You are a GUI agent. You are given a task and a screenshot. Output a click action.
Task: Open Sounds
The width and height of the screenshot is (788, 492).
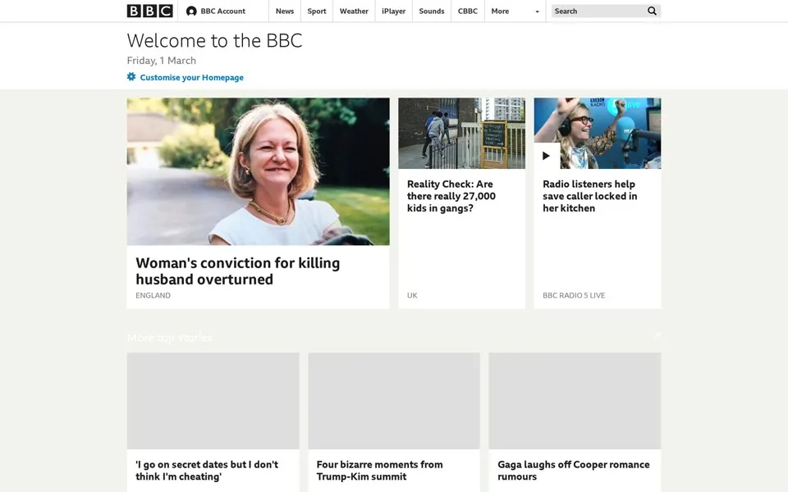point(432,11)
